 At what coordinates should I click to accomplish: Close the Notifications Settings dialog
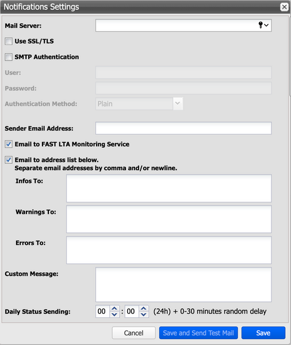pos(284,7)
